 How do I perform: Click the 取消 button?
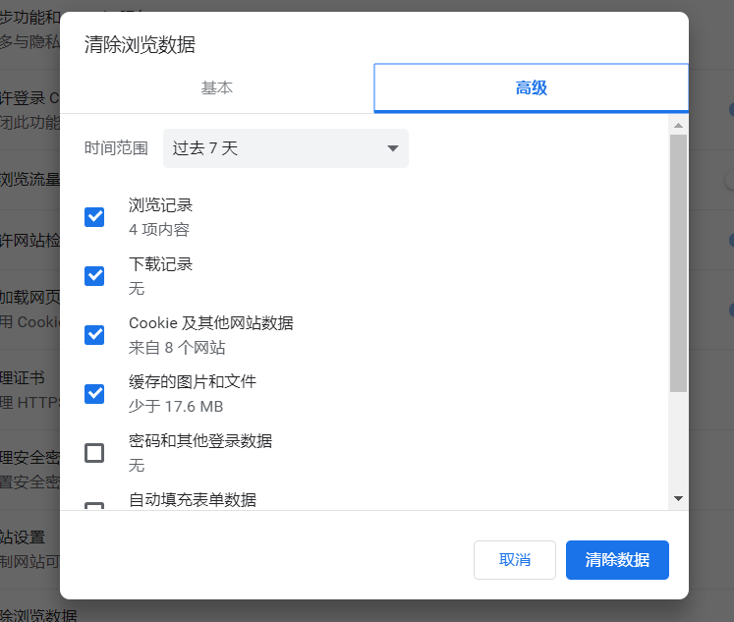[515, 560]
